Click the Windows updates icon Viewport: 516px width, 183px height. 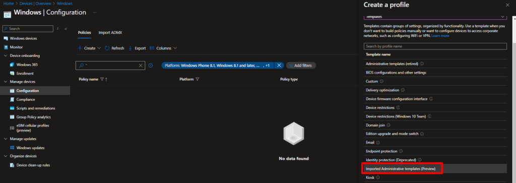12,148
